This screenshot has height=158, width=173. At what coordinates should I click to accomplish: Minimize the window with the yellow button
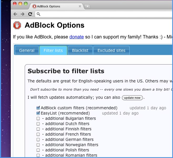pyautogui.click(x=20, y=4)
